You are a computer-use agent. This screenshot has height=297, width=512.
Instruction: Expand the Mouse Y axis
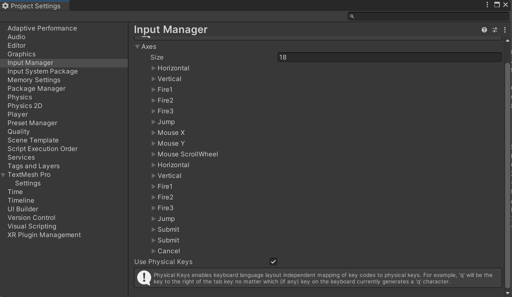pos(153,143)
